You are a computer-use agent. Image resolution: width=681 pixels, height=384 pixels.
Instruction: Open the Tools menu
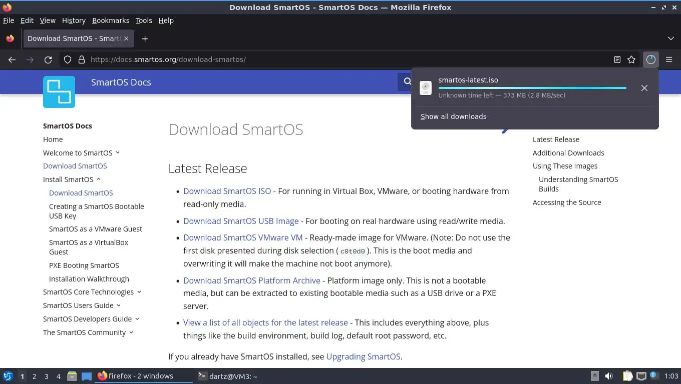144,20
